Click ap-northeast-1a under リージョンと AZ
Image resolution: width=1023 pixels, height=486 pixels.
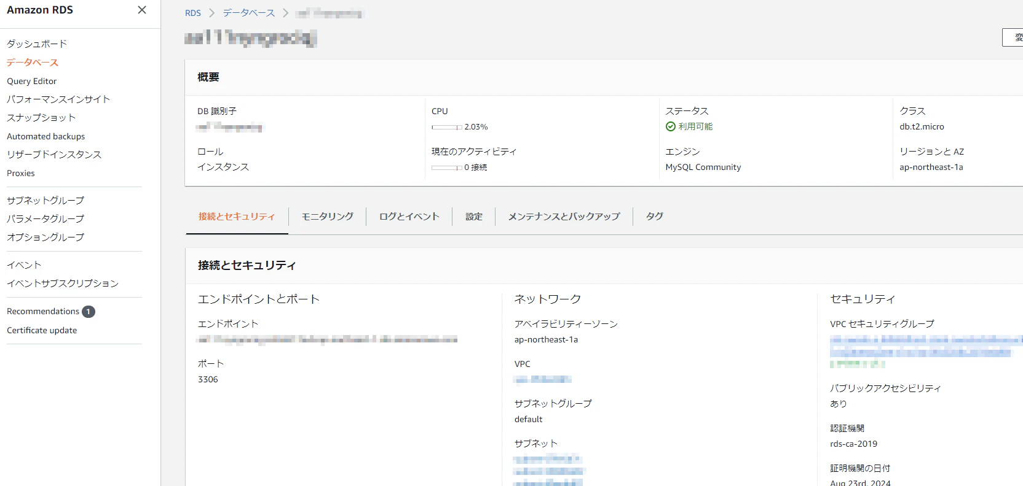point(931,167)
